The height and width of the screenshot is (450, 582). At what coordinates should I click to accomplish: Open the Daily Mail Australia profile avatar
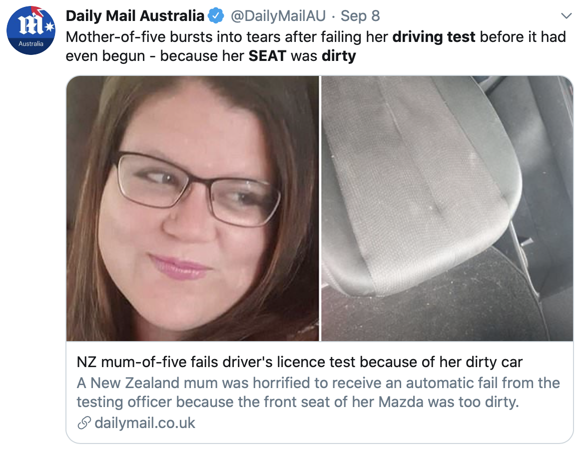click(x=31, y=30)
